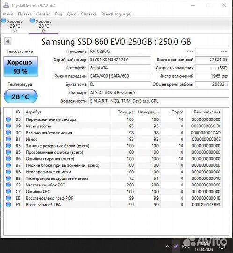233x253 pixels.
Task: Click status icon for C7 Ошибки CRC
Action: (x=8, y=191)
